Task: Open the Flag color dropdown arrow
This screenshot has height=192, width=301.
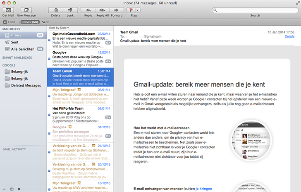Action: click(x=138, y=10)
